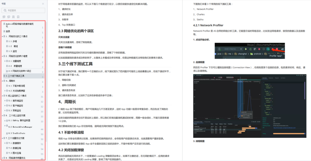Collapse the 2. 网络优化的两个维度 node
The height and width of the screenshot is (161, 311).
(2, 56)
